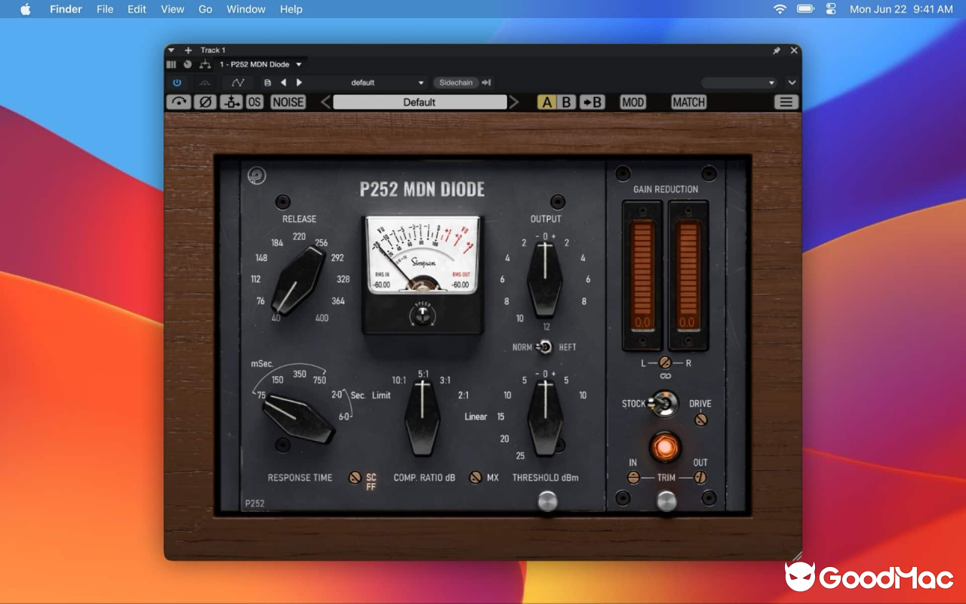The height and width of the screenshot is (604, 966).
Task: Open the Apple menu
Action: tap(26, 9)
